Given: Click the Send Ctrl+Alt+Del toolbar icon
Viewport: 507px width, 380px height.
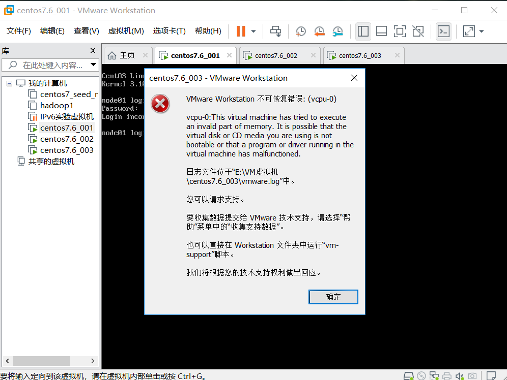Looking at the screenshot, I should pyautogui.click(x=276, y=31).
